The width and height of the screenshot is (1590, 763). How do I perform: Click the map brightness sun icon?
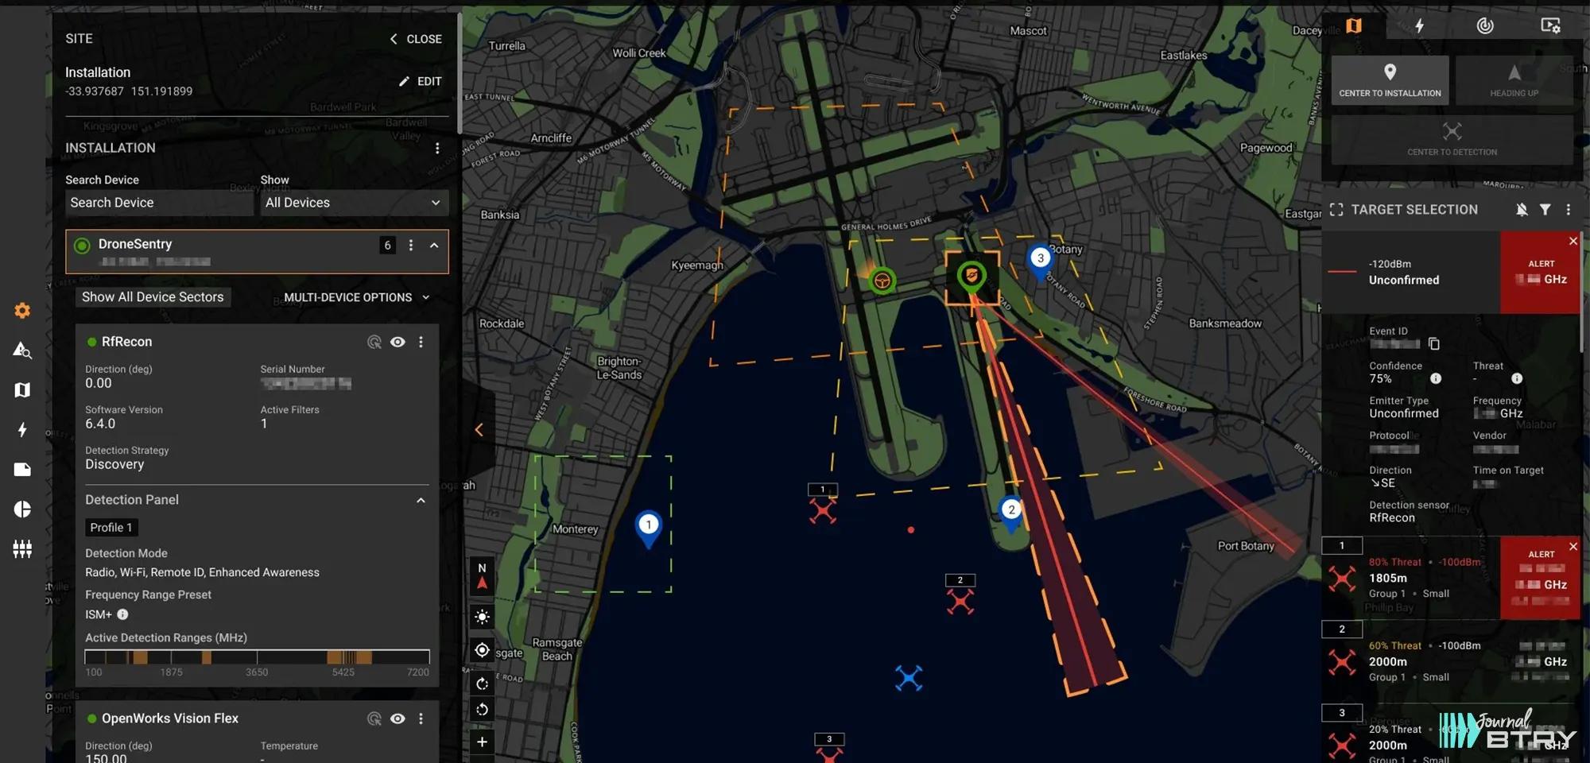pyautogui.click(x=482, y=617)
